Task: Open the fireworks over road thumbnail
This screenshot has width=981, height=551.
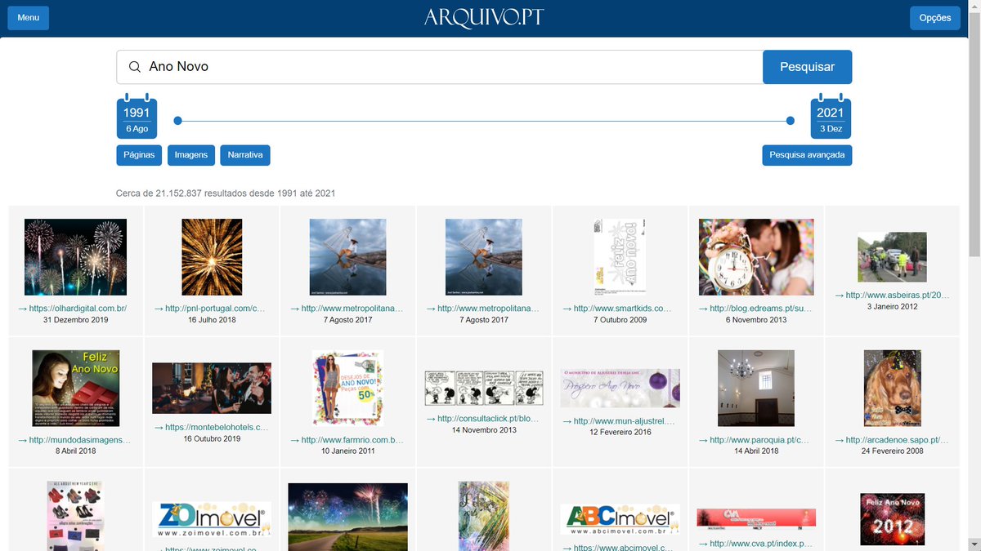Action: click(x=347, y=517)
